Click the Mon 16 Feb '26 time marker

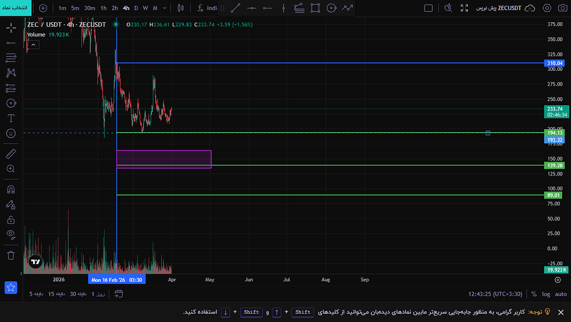(x=117, y=280)
